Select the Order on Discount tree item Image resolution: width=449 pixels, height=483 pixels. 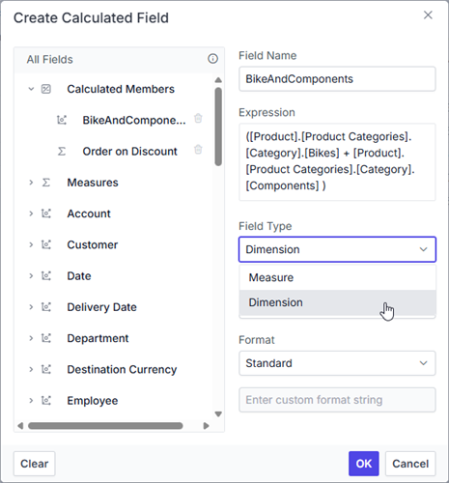pyautogui.click(x=129, y=152)
